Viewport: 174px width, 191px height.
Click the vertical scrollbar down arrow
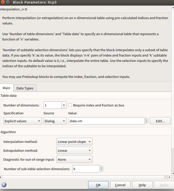[x=173, y=174]
